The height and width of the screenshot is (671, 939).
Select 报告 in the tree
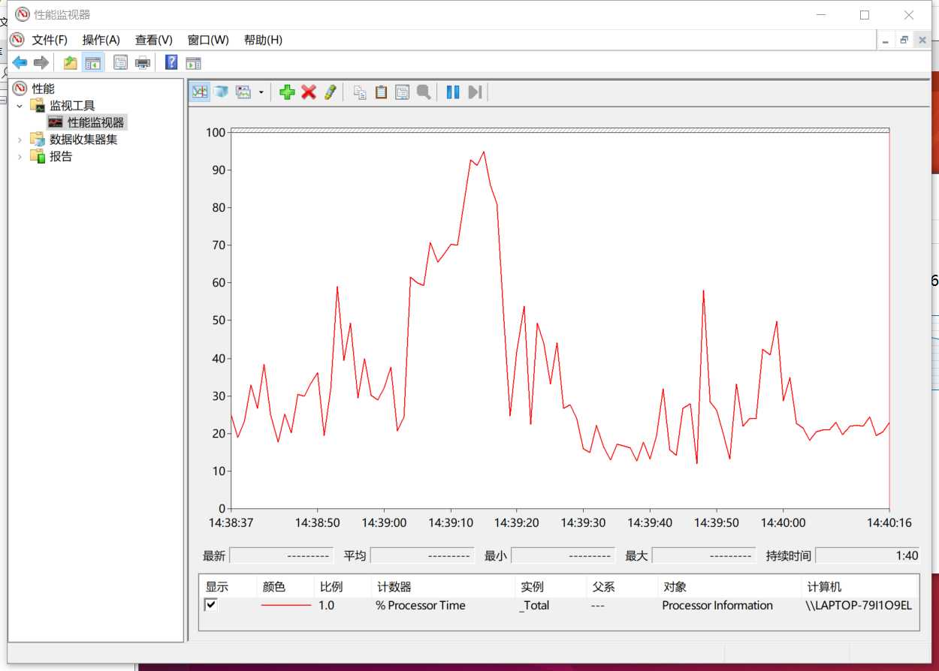click(x=61, y=156)
